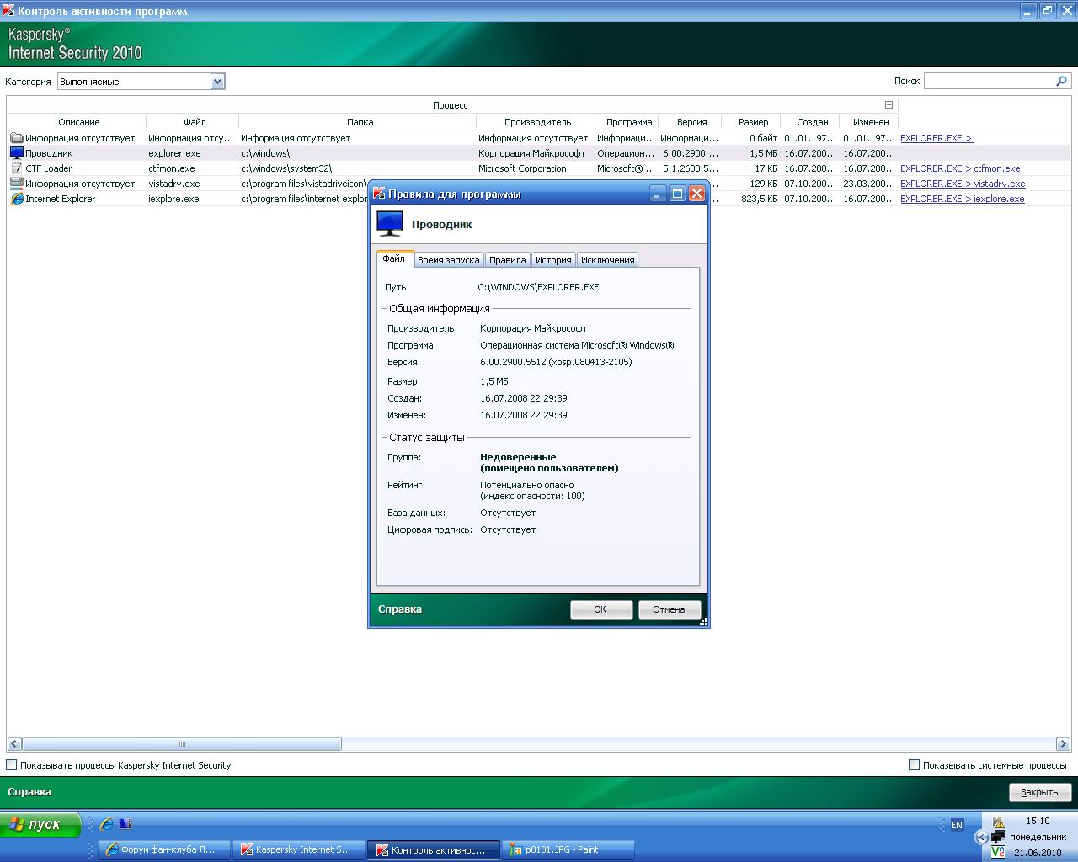Click the large Проводник icon in dialog header

coord(389,224)
